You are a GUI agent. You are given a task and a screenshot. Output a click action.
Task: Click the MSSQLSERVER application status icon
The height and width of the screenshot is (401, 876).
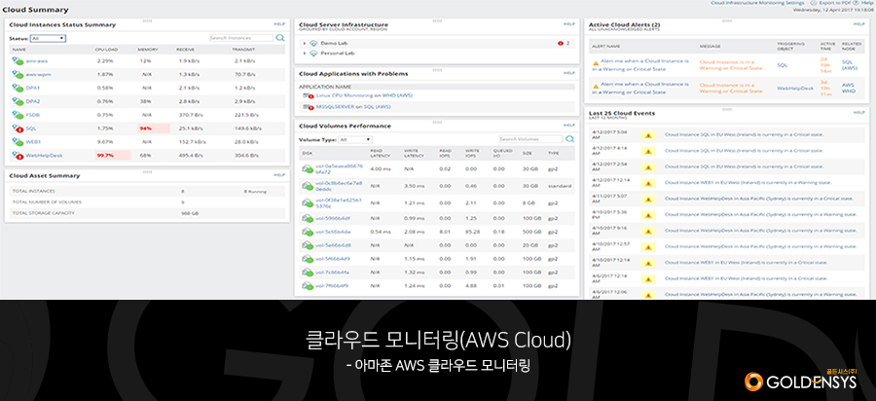click(x=308, y=106)
